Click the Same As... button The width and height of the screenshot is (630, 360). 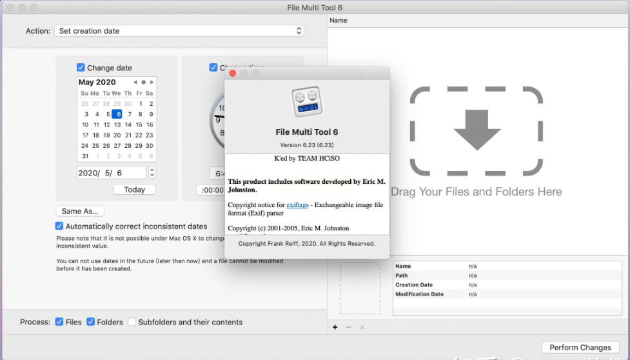[80, 211]
